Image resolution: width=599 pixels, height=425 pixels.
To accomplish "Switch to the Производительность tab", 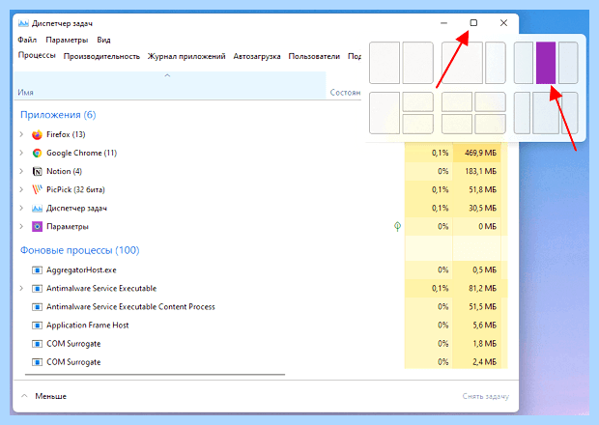I will coord(101,56).
